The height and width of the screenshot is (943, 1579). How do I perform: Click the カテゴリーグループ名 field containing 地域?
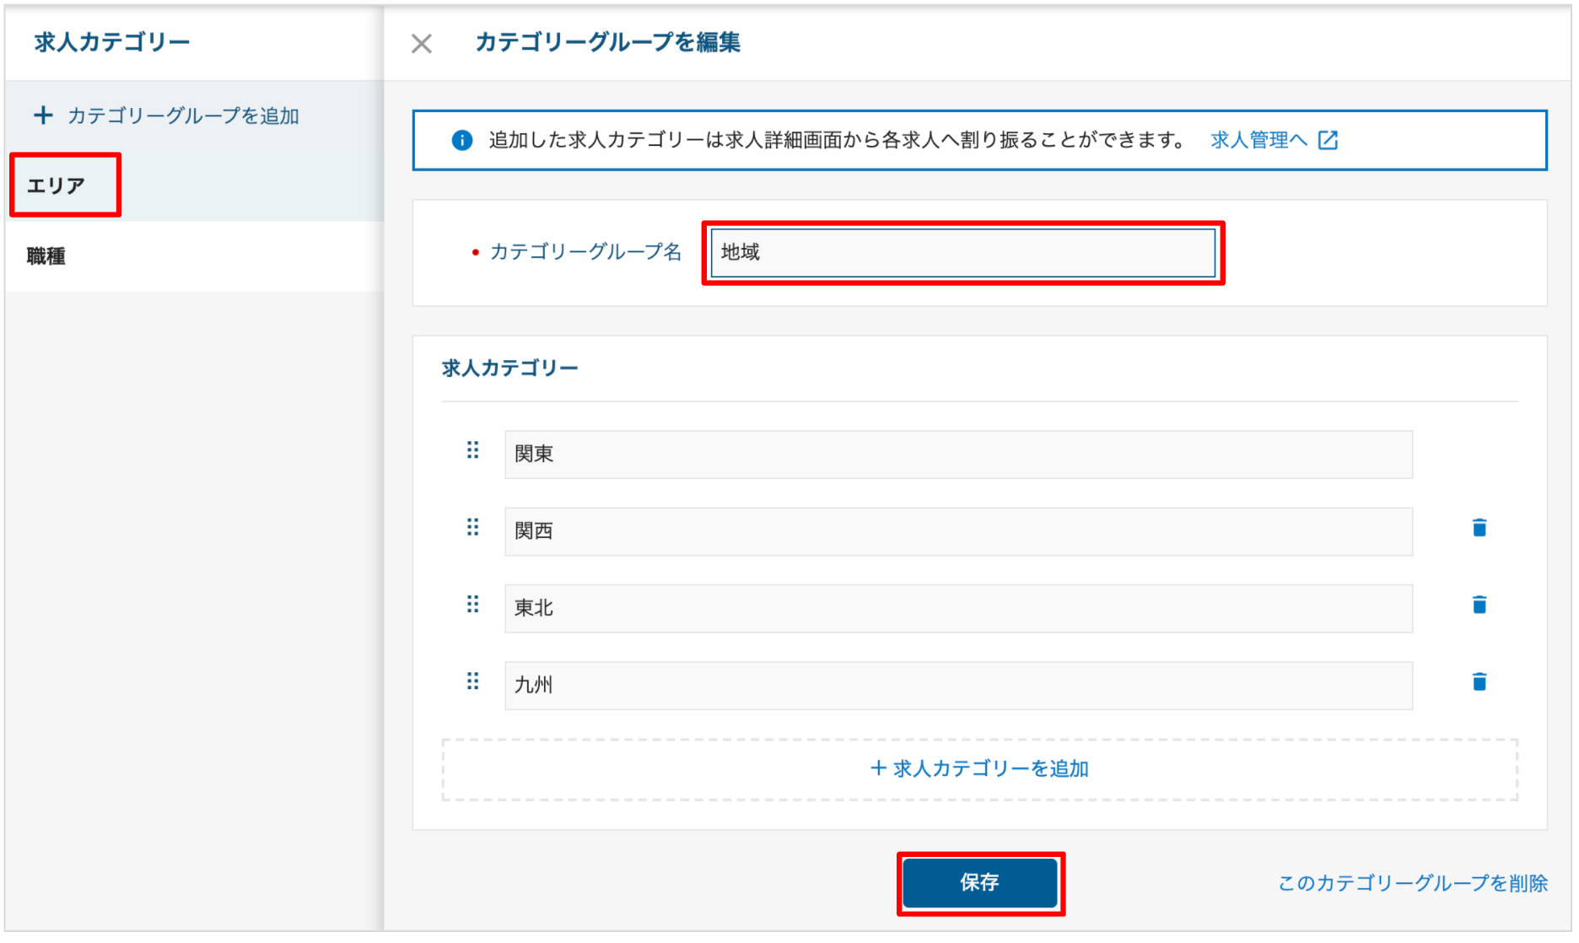(962, 252)
